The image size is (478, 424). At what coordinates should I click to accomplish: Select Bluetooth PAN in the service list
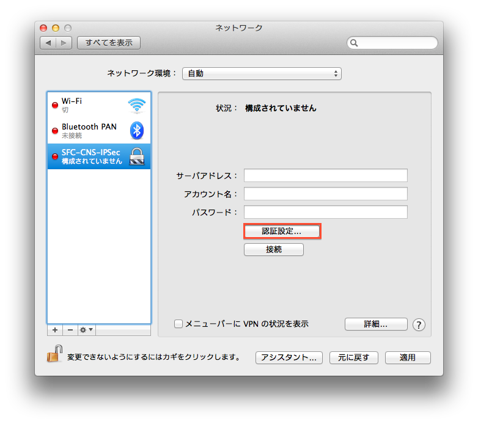coord(92,130)
